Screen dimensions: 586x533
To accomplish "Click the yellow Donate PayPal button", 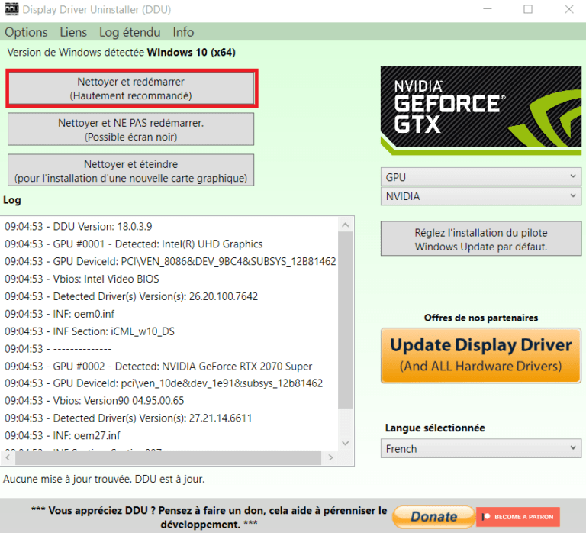I will pos(433,517).
